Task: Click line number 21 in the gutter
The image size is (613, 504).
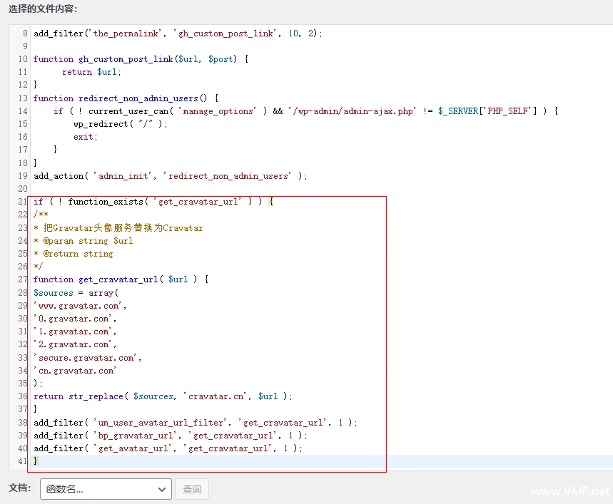Action: coord(23,202)
